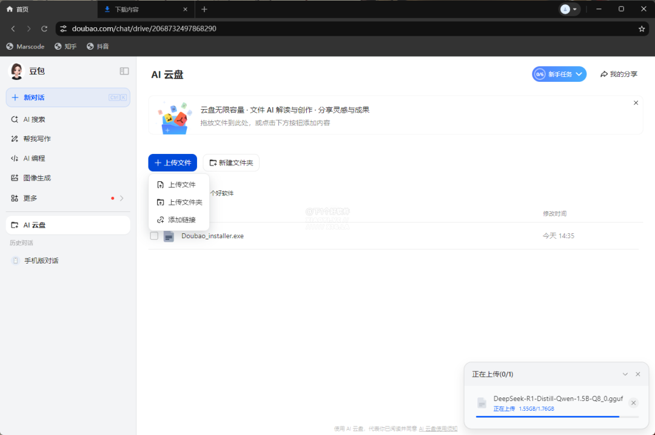Click the 新建文件夹 button
655x435 pixels.
(x=231, y=163)
